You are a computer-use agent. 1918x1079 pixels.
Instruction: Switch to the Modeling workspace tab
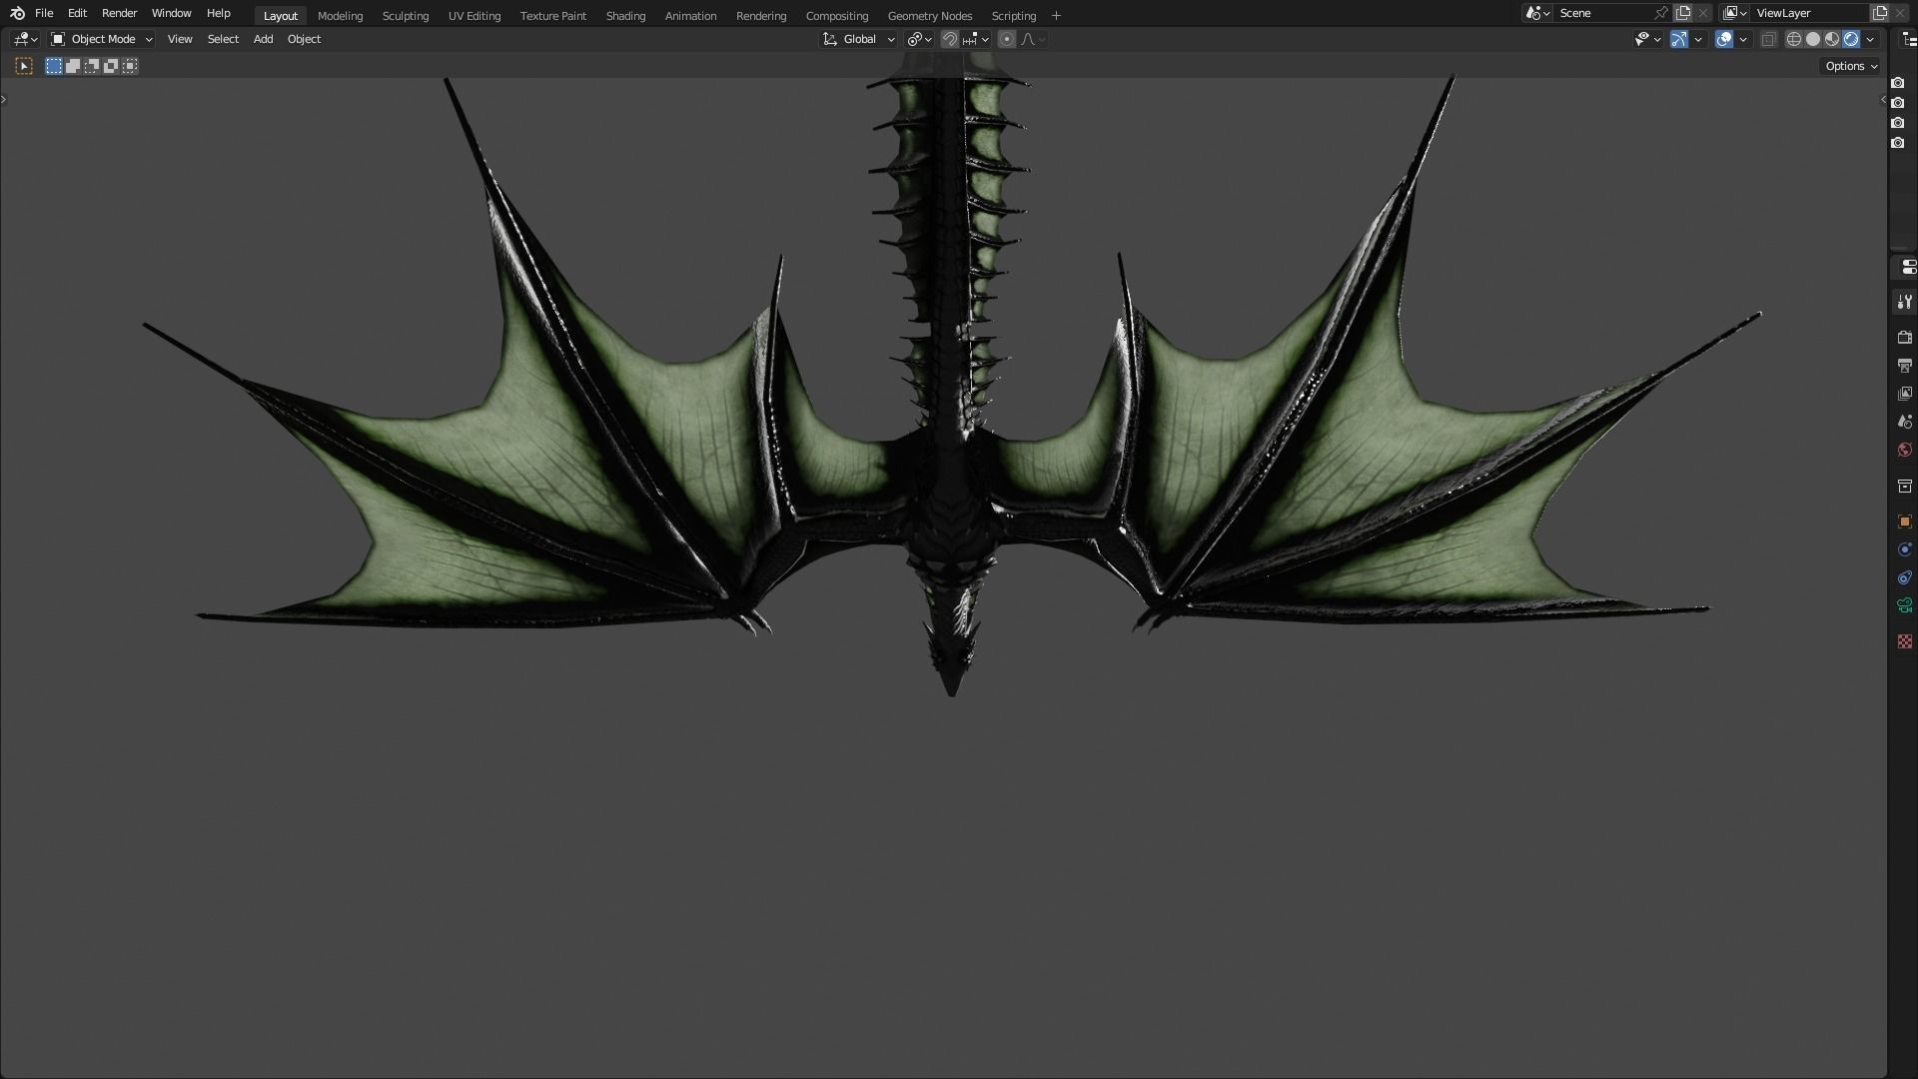[340, 15]
